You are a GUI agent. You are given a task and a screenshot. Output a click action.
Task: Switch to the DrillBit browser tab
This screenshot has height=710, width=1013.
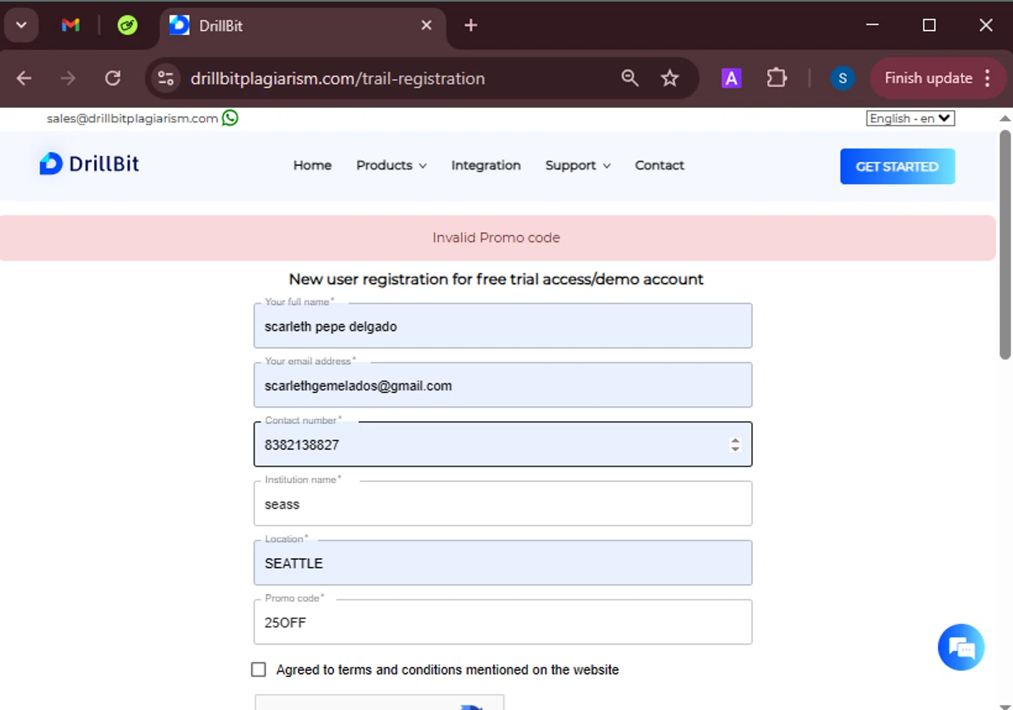coord(303,26)
